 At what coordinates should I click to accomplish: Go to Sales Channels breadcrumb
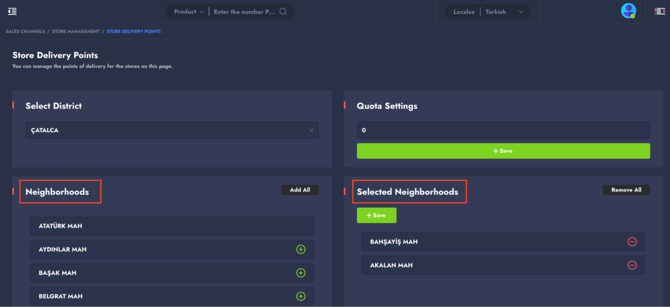coord(25,31)
